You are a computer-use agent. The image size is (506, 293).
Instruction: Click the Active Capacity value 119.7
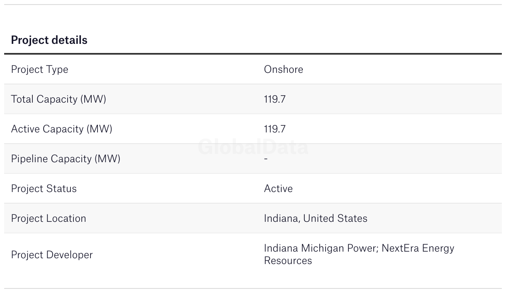coord(275,129)
